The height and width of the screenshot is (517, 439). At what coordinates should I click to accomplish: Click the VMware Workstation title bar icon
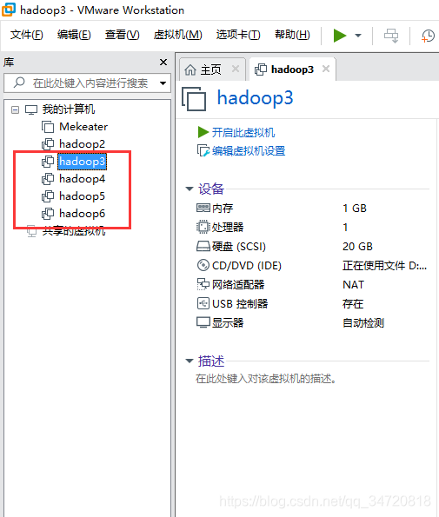tap(8, 10)
